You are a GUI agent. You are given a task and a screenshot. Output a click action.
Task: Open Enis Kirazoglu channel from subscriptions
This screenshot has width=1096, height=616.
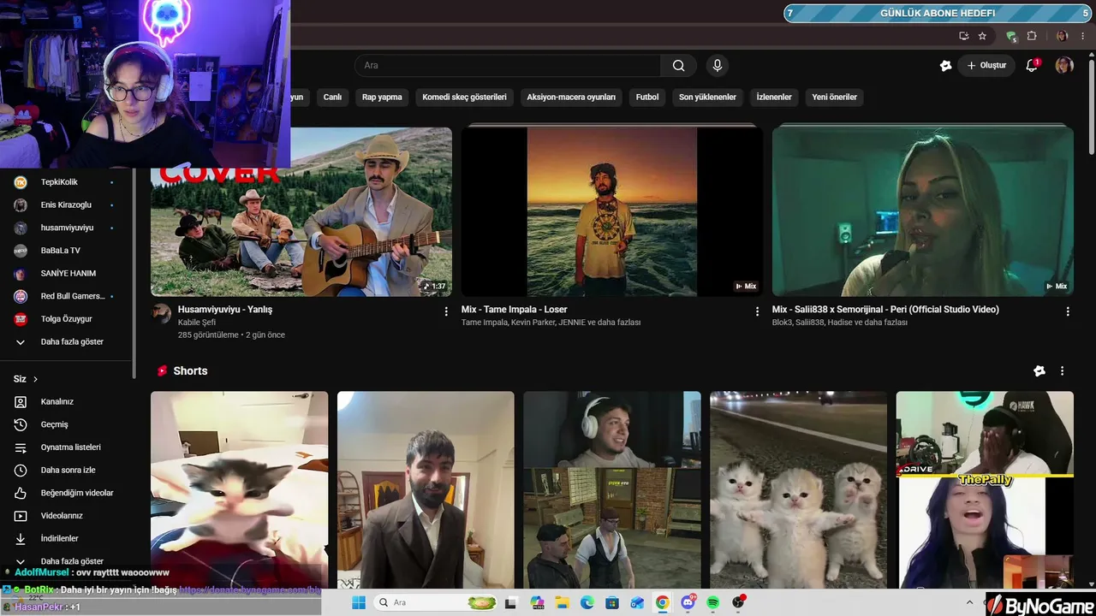tap(67, 205)
